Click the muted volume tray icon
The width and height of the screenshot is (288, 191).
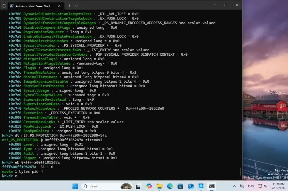(266, 186)
